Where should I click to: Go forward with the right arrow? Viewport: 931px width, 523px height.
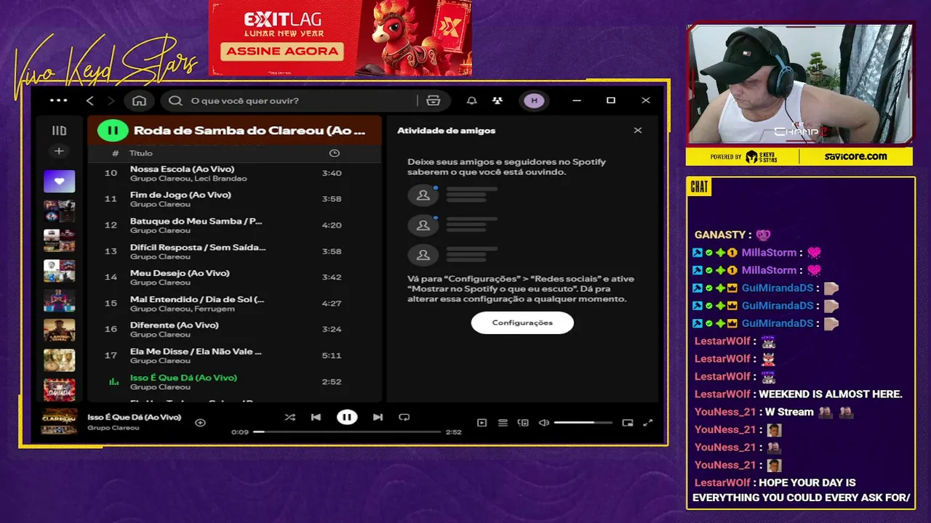pos(111,100)
